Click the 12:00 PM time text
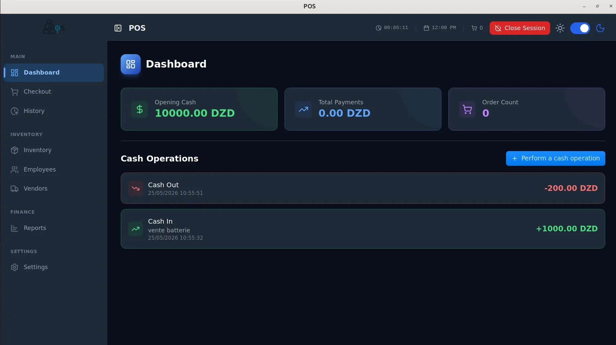Screen dimensions: 616x345 click(x=444, y=28)
